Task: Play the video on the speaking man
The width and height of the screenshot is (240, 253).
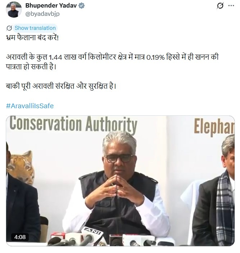Action: [x=120, y=181]
